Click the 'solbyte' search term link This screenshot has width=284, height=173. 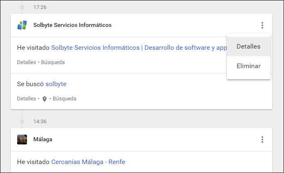56,84
